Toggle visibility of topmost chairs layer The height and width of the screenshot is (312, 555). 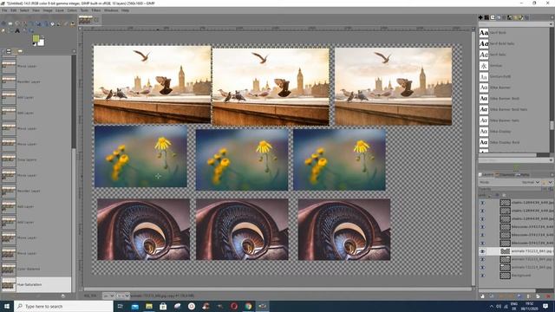click(x=482, y=203)
